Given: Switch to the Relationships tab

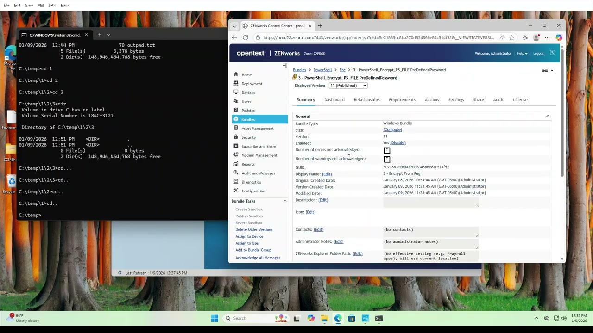Looking at the screenshot, I should coord(366,99).
